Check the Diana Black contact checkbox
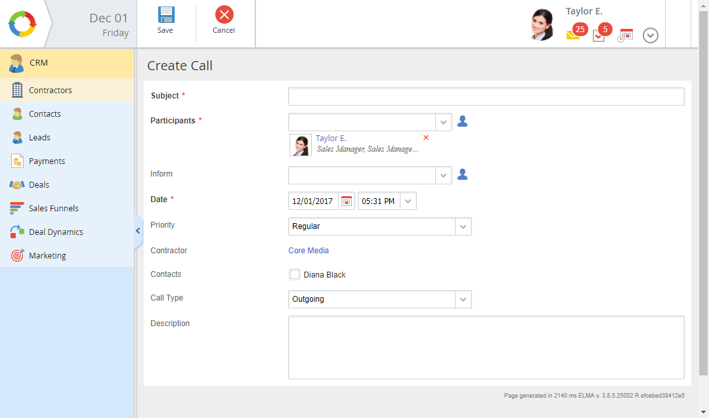This screenshot has width=709, height=418. pyautogui.click(x=295, y=274)
